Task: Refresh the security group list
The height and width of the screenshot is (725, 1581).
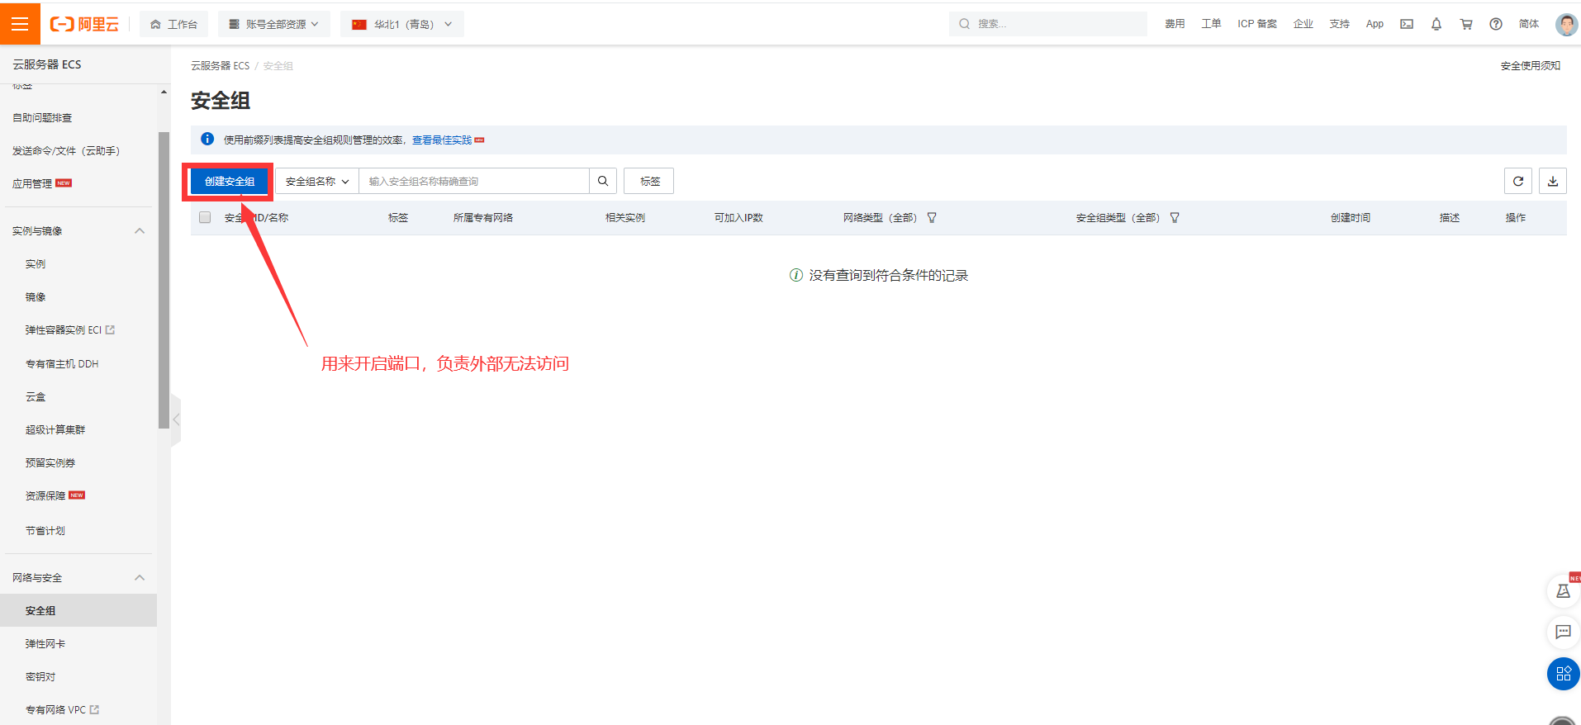Action: click(1518, 181)
